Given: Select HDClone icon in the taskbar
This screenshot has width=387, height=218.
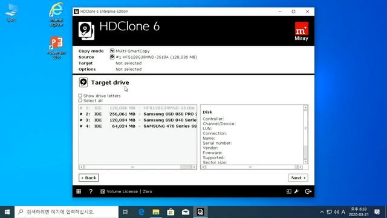Looking at the screenshot, I should point(200,212).
